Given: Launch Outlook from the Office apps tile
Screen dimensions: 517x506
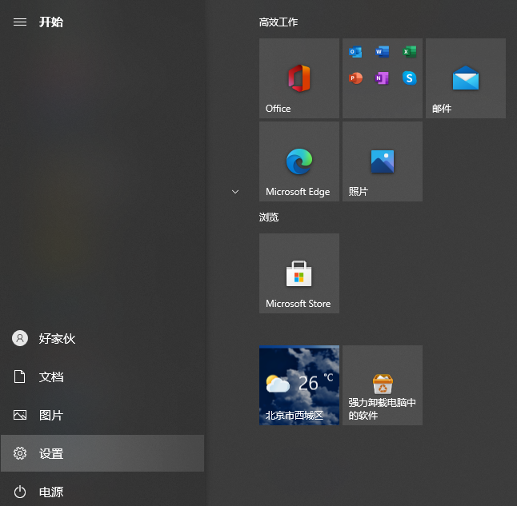Looking at the screenshot, I should point(355,52).
